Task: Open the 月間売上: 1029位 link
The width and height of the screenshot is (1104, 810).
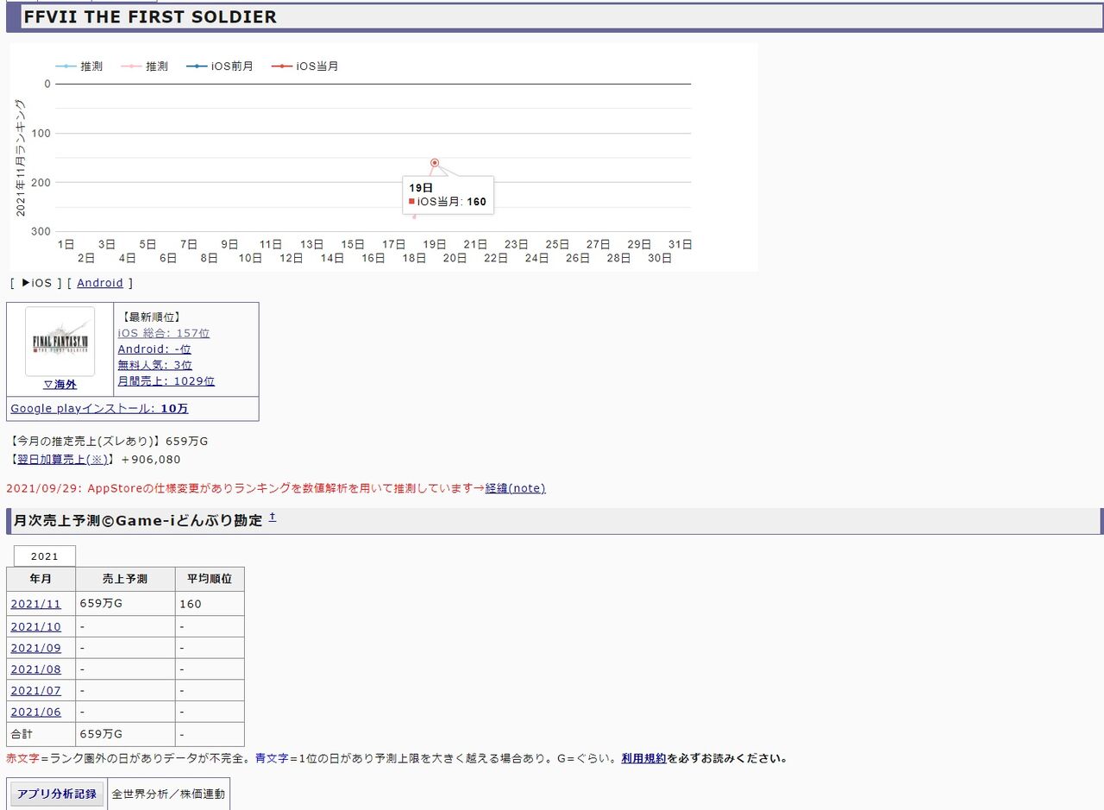Action: pyautogui.click(x=166, y=381)
